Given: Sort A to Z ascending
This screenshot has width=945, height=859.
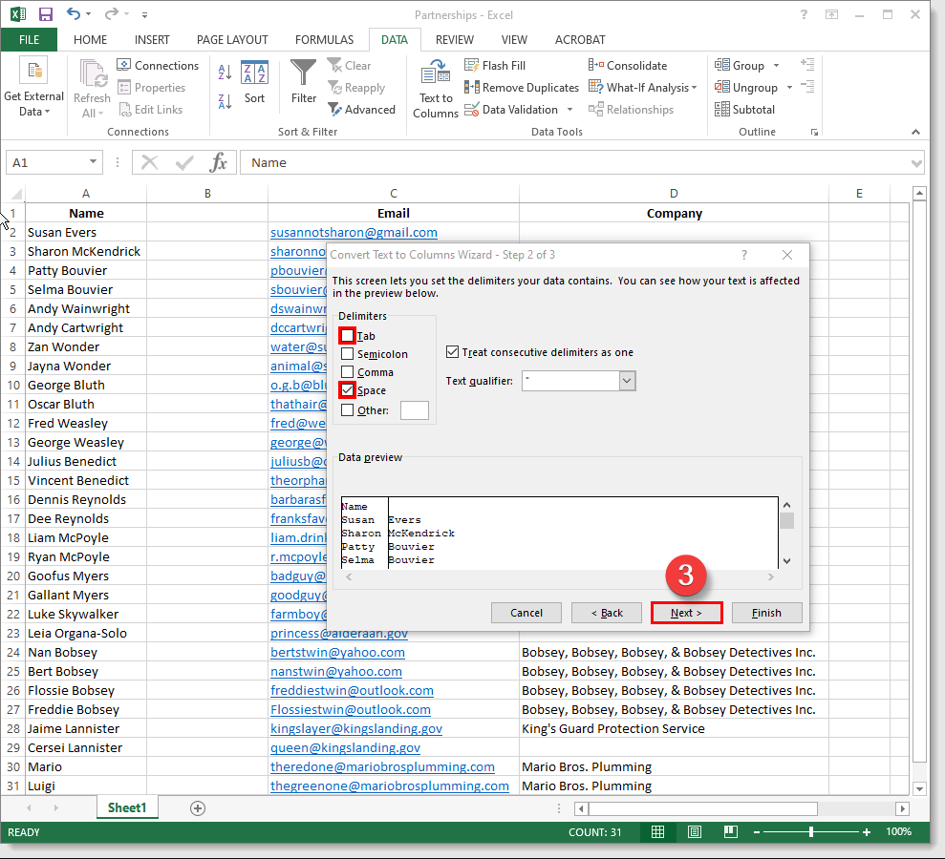Looking at the screenshot, I should 225,73.
